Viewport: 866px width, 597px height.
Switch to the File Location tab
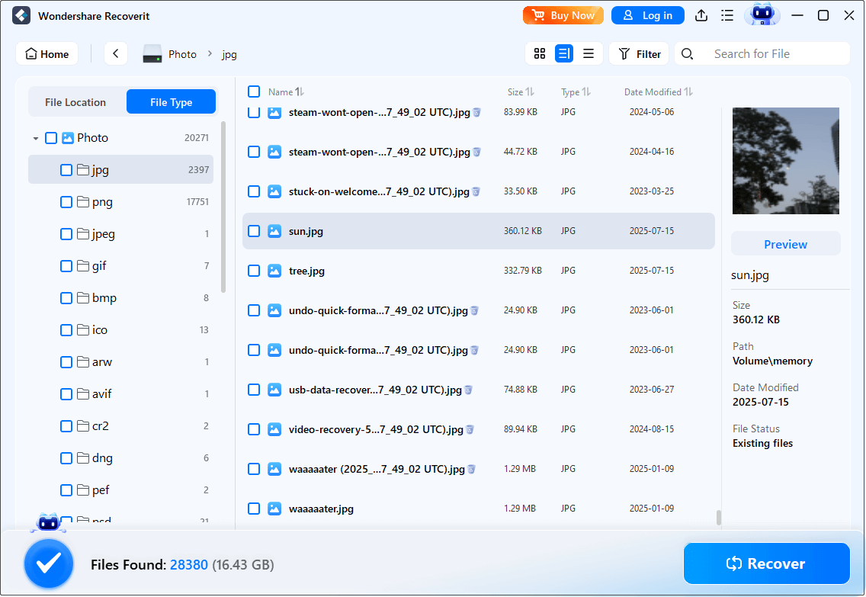click(77, 101)
